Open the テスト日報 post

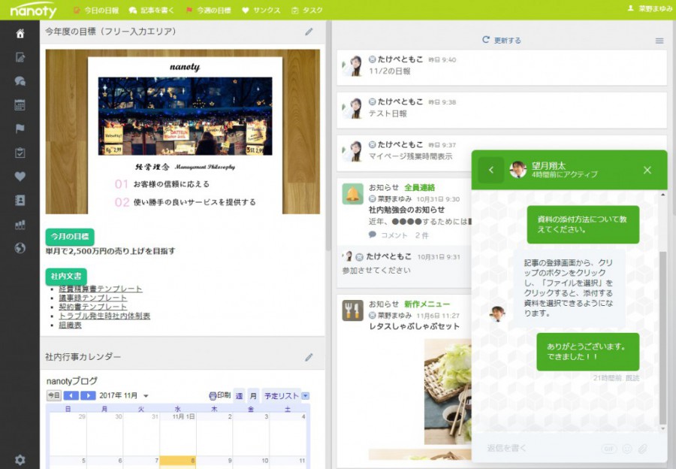pyautogui.click(x=502, y=110)
